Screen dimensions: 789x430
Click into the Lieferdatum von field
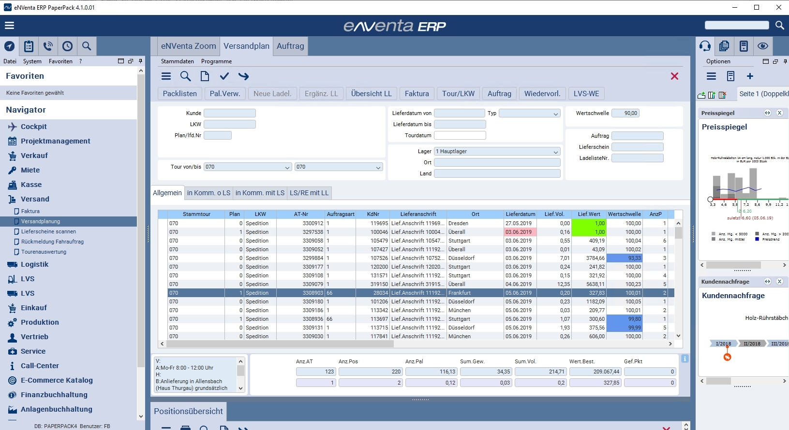click(x=460, y=113)
